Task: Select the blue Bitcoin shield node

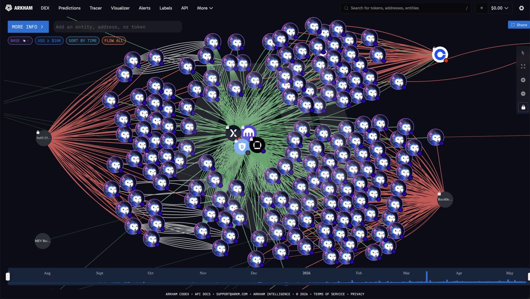Action: pos(241,147)
